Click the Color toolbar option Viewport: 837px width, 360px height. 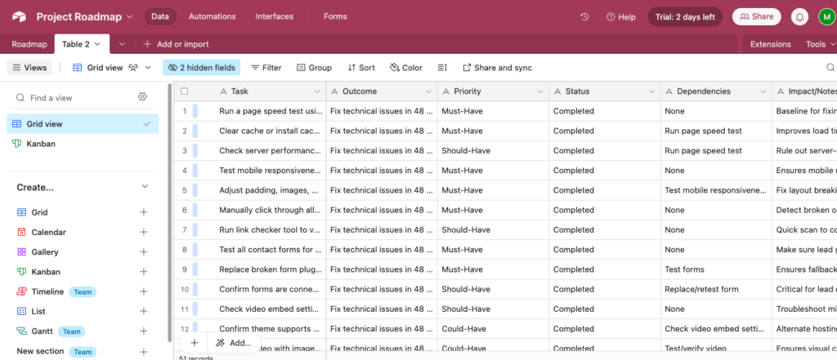406,68
